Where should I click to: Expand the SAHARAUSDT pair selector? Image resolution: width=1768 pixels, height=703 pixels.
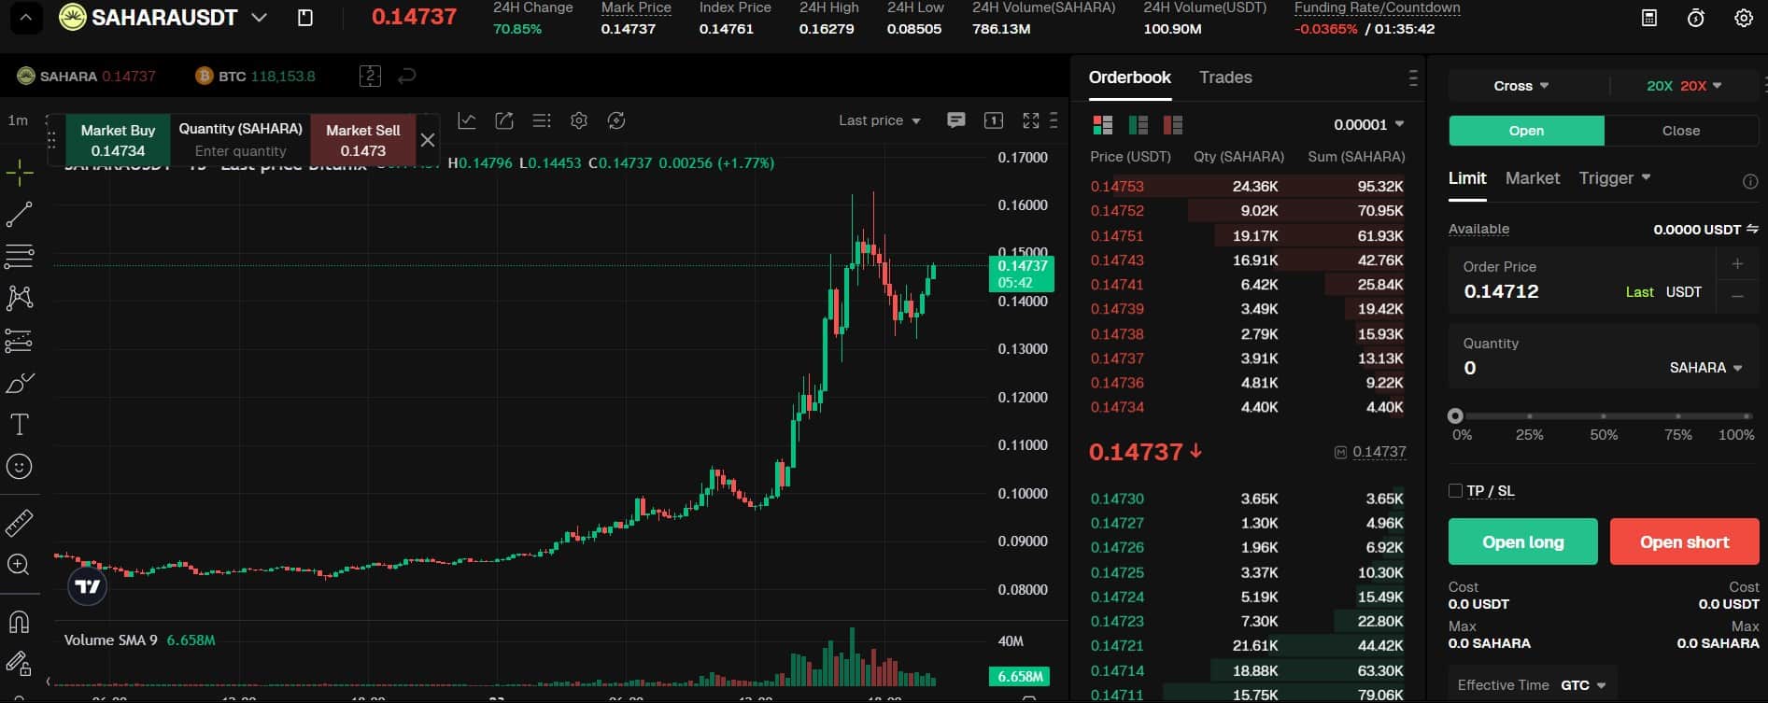pos(260,18)
